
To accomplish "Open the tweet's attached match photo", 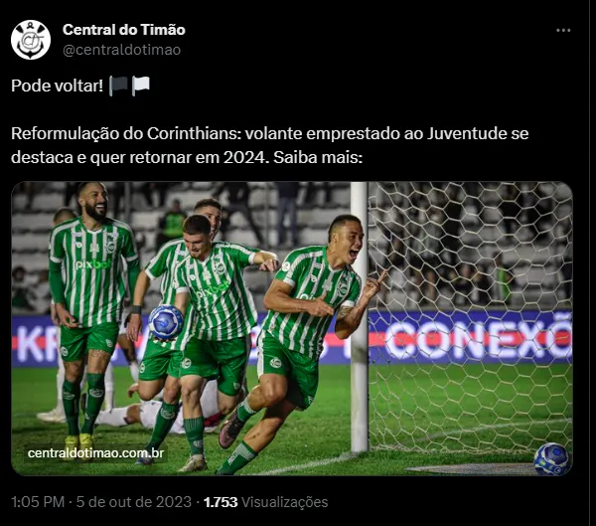I will click(292, 328).
